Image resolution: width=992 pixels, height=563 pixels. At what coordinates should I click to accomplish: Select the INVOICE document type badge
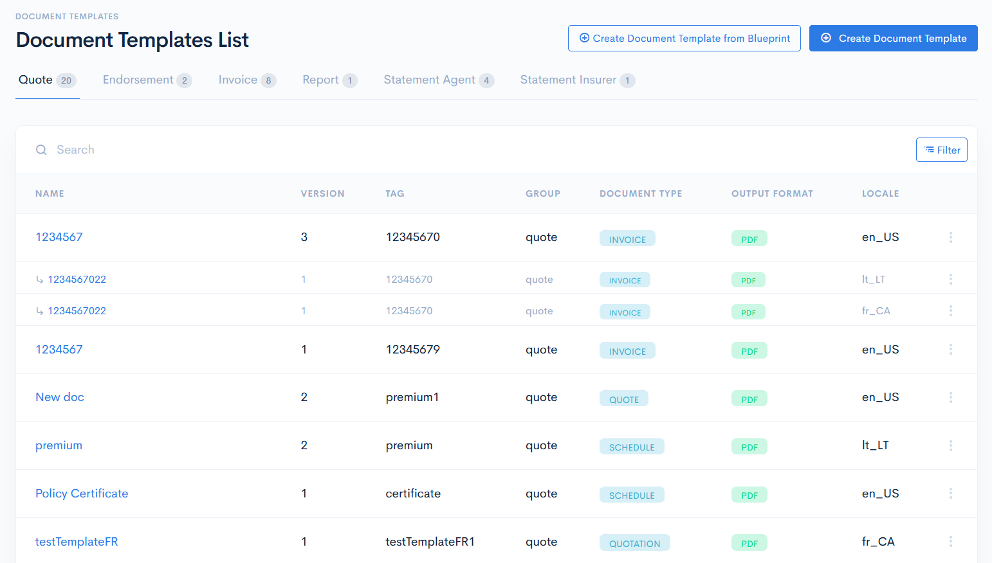pos(627,238)
